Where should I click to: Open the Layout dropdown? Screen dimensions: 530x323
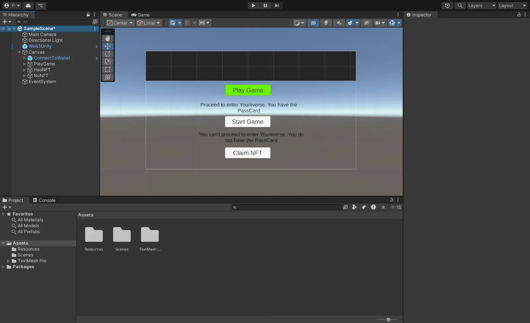[512, 5]
